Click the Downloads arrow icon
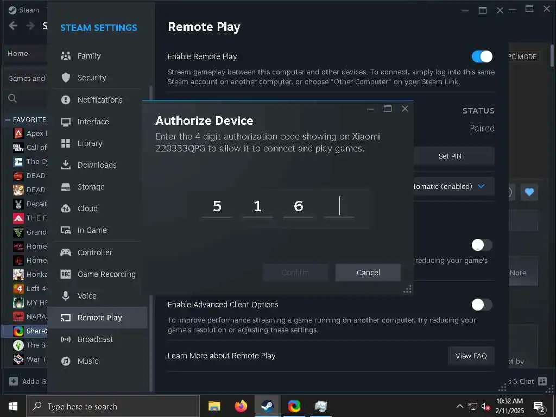Viewport: 556px width, 417px height. coord(66,165)
